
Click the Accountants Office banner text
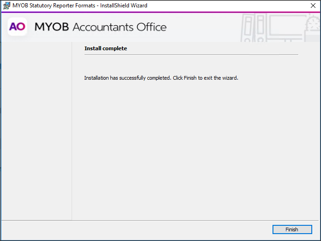[120, 27]
